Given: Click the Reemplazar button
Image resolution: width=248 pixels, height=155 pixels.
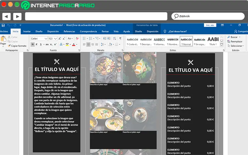Looking at the screenshot, I should click(235, 42).
